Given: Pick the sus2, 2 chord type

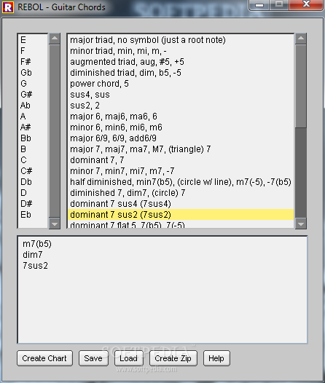Looking at the screenshot, I should [x=181, y=106].
